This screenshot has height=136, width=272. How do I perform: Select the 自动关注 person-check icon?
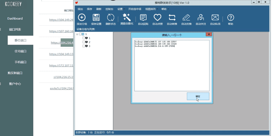coord(201,18)
